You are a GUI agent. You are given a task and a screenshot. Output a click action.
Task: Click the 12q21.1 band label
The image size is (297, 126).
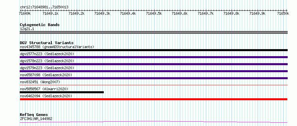pyautogui.click(x=27, y=29)
